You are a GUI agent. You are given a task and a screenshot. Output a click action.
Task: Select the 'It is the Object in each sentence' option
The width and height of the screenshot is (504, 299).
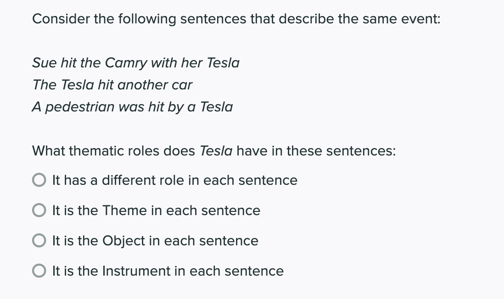point(155,241)
